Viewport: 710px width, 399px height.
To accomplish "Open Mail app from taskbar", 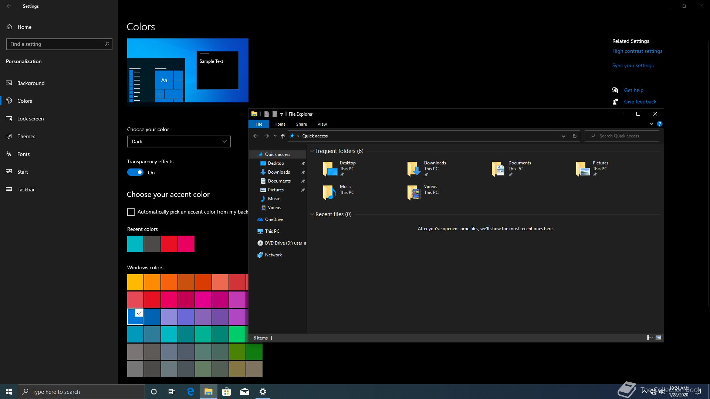I will [x=244, y=392].
